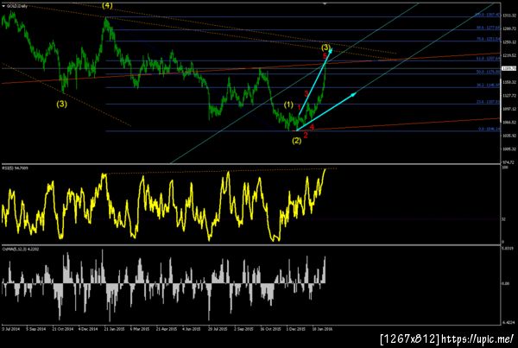Click the 1127.72 price axis label

point(509,96)
